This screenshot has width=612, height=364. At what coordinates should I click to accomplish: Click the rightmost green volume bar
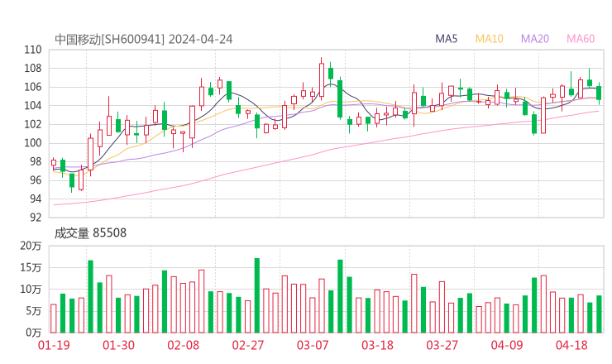(x=599, y=314)
